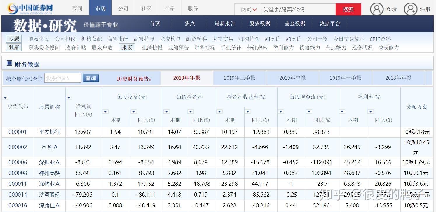Open the 网页 search type dropdown

(249, 10)
